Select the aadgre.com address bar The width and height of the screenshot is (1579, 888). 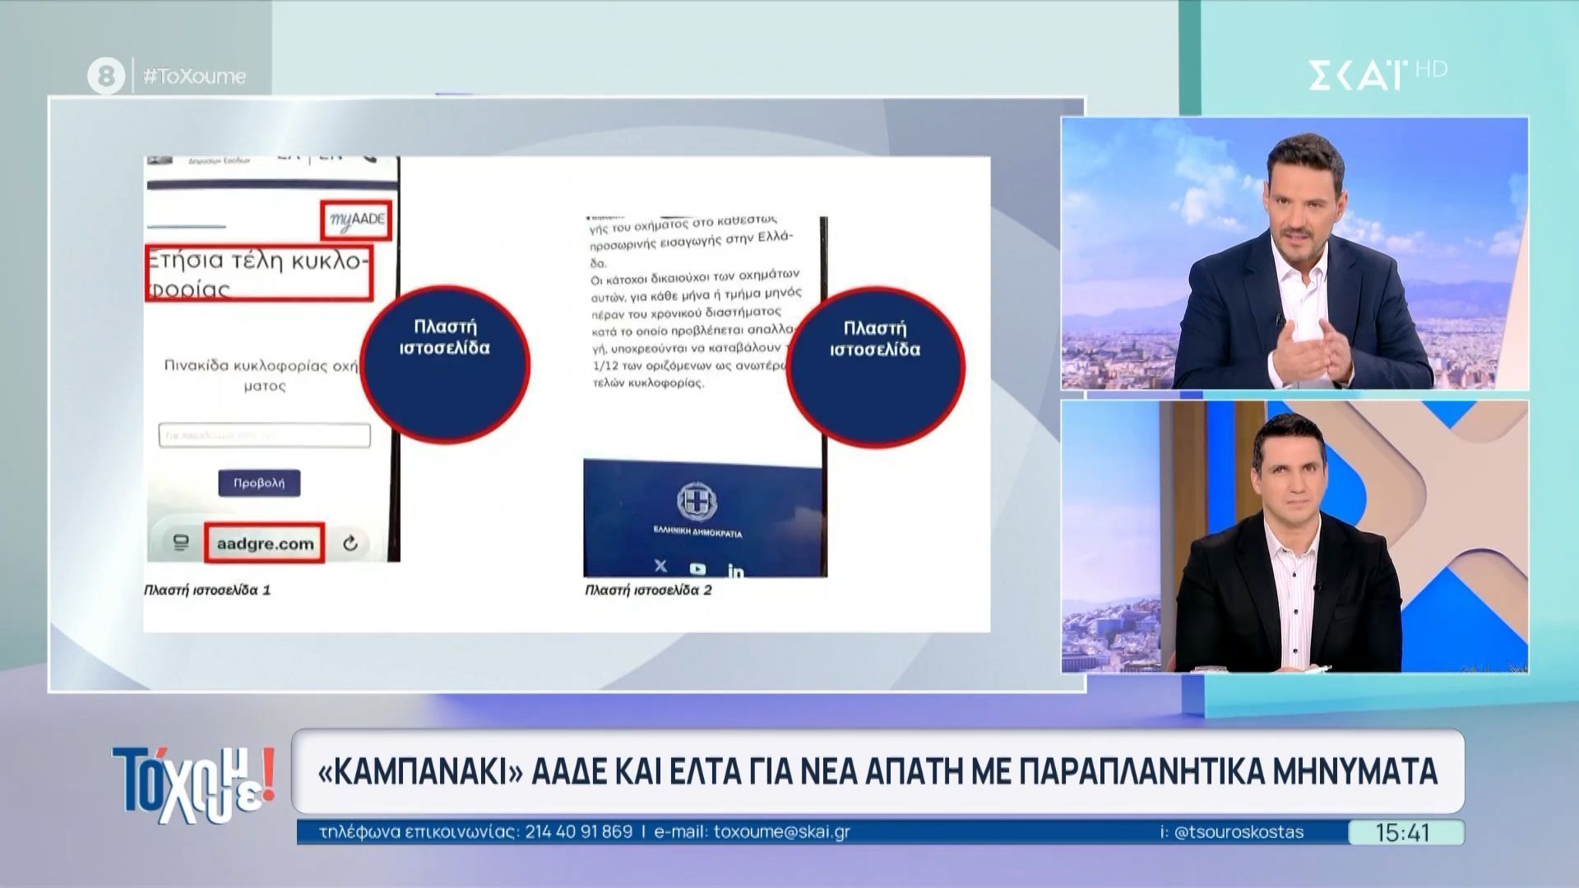(x=263, y=543)
